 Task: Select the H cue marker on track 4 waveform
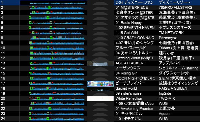tap(48, 17)
